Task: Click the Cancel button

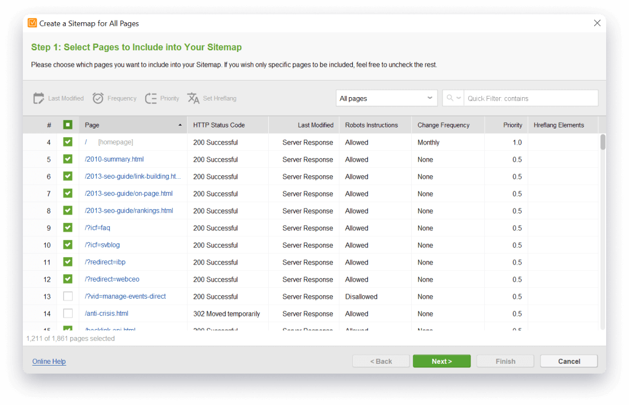Action: click(x=569, y=362)
